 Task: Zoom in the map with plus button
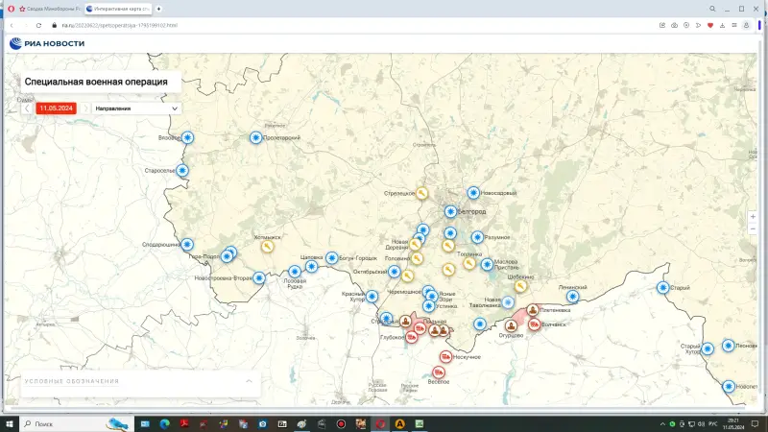[753, 217]
